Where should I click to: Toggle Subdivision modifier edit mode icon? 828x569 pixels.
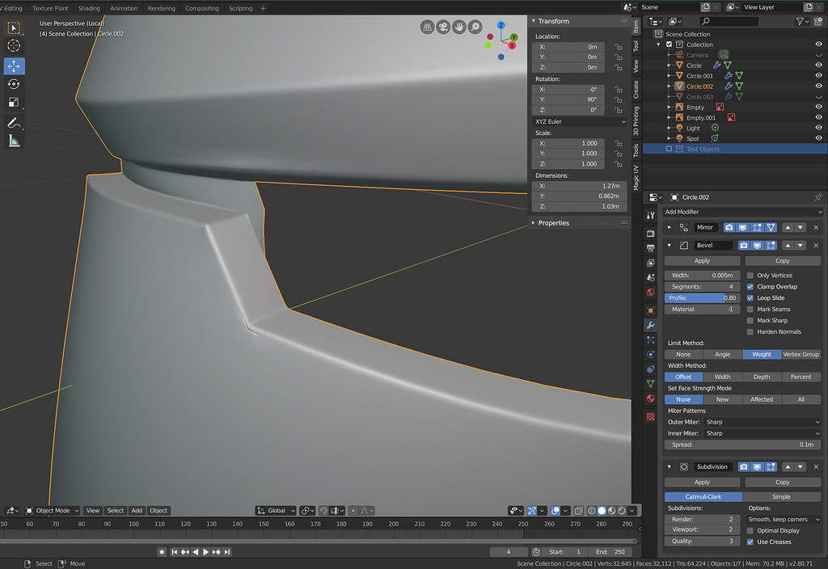(771, 466)
